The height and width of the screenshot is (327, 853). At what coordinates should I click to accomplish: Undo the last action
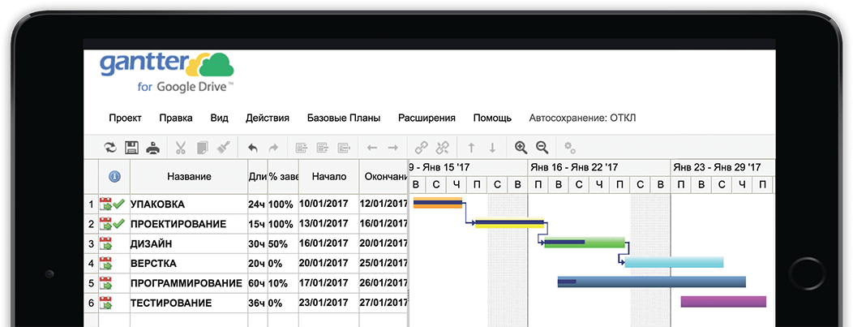point(252,148)
